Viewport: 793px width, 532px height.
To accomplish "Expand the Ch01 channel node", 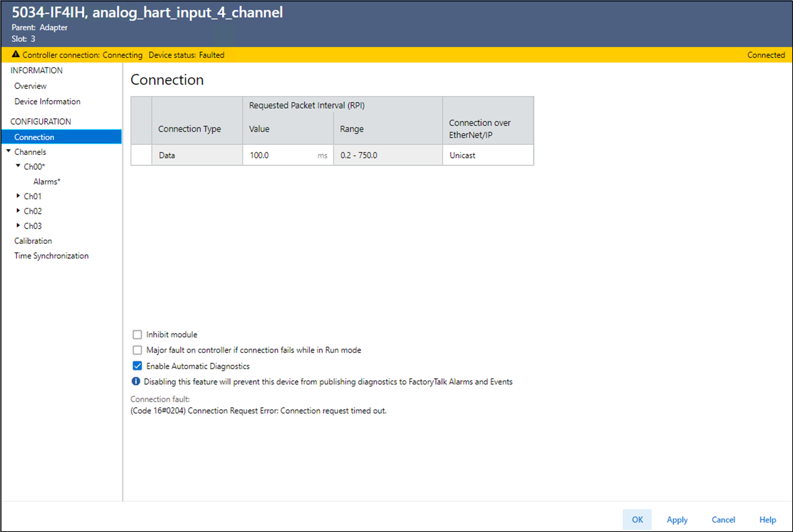I will [18, 196].
